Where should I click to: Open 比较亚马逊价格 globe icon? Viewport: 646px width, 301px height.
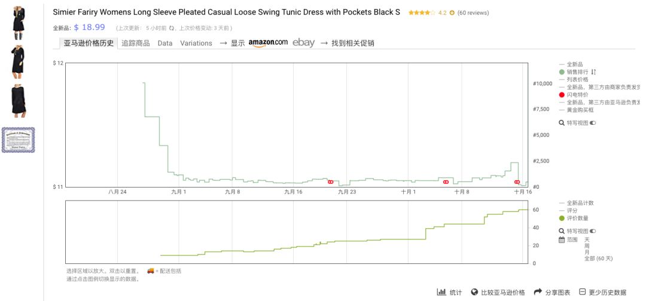(474, 292)
